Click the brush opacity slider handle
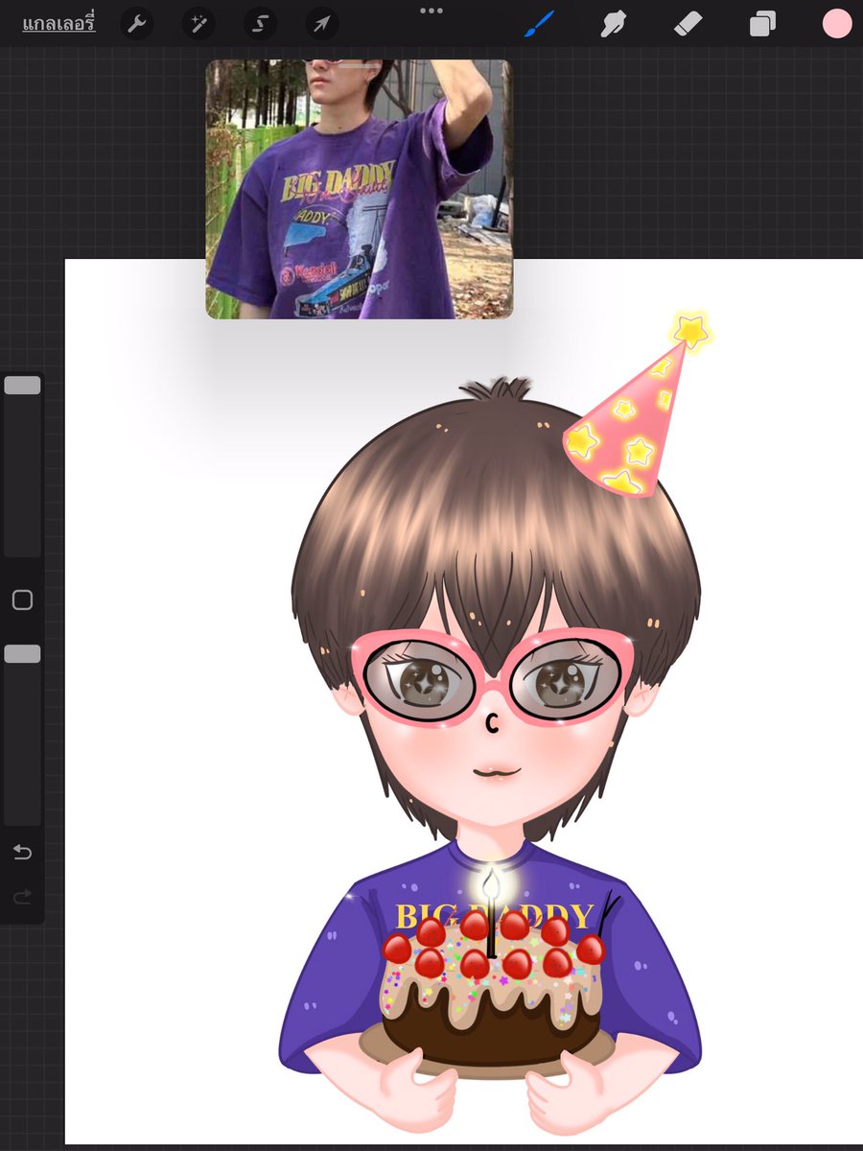Image resolution: width=863 pixels, height=1151 pixels. pos(22,654)
